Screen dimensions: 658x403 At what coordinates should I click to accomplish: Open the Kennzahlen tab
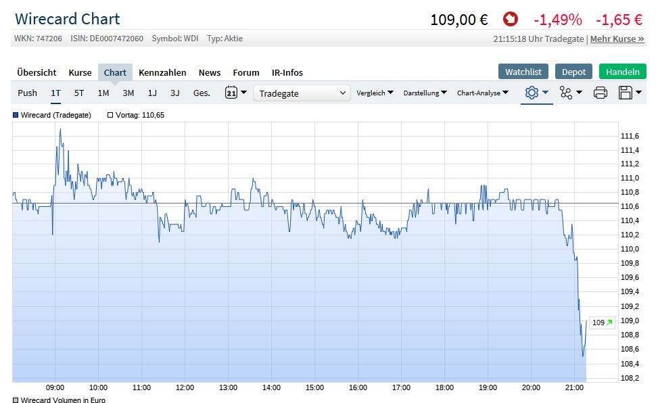(162, 72)
